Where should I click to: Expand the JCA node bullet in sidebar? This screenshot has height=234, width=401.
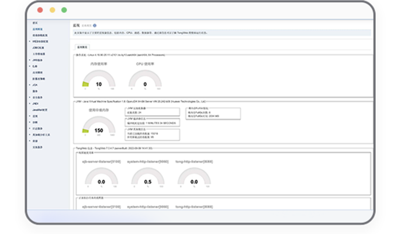coord(30,85)
